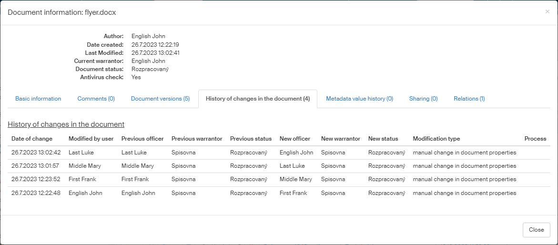Switch to Sharing (0) tab
The image size is (558, 245).
click(x=423, y=99)
